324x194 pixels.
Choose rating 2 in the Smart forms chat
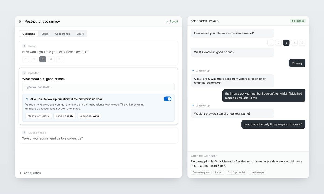278,43
